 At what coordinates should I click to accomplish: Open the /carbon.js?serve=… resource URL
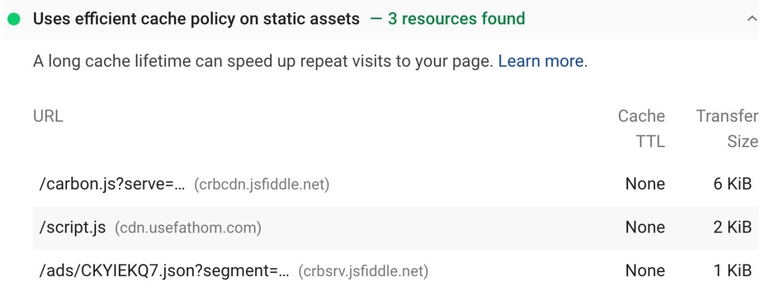(112, 184)
